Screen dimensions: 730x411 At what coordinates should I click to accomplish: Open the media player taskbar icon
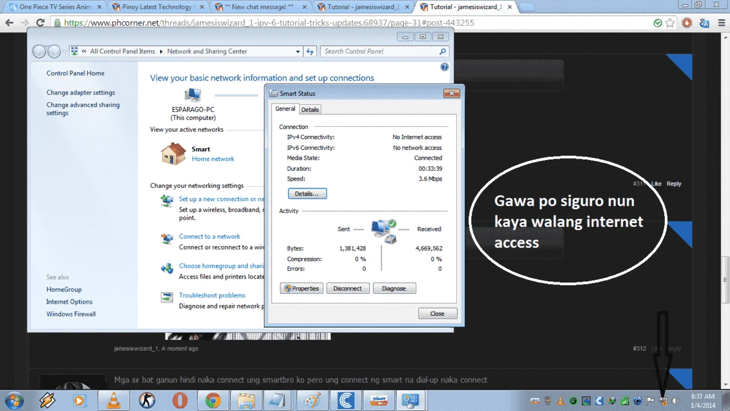coord(79,400)
